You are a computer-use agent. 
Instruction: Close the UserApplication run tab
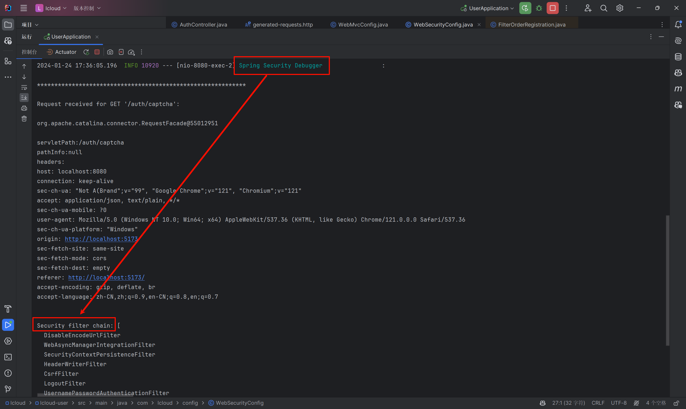click(x=97, y=37)
